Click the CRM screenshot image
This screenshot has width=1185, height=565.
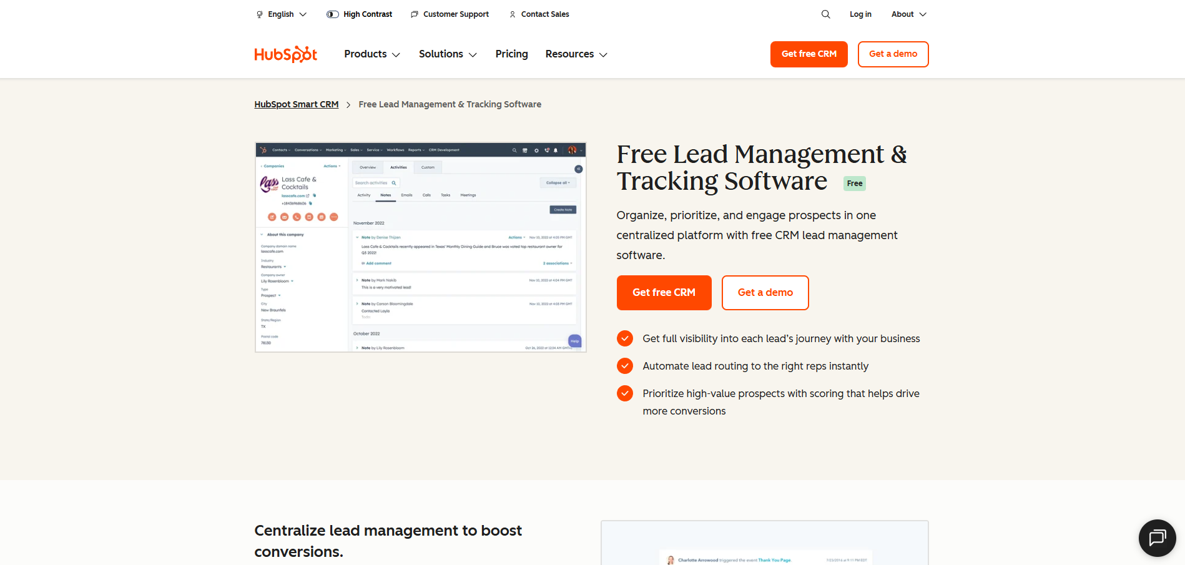(x=421, y=247)
